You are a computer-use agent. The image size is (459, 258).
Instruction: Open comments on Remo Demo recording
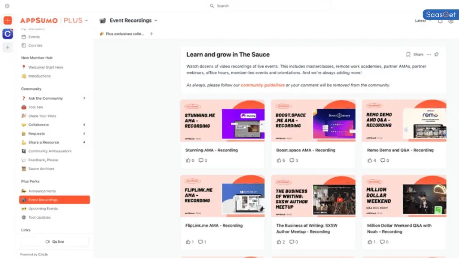point(383,160)
